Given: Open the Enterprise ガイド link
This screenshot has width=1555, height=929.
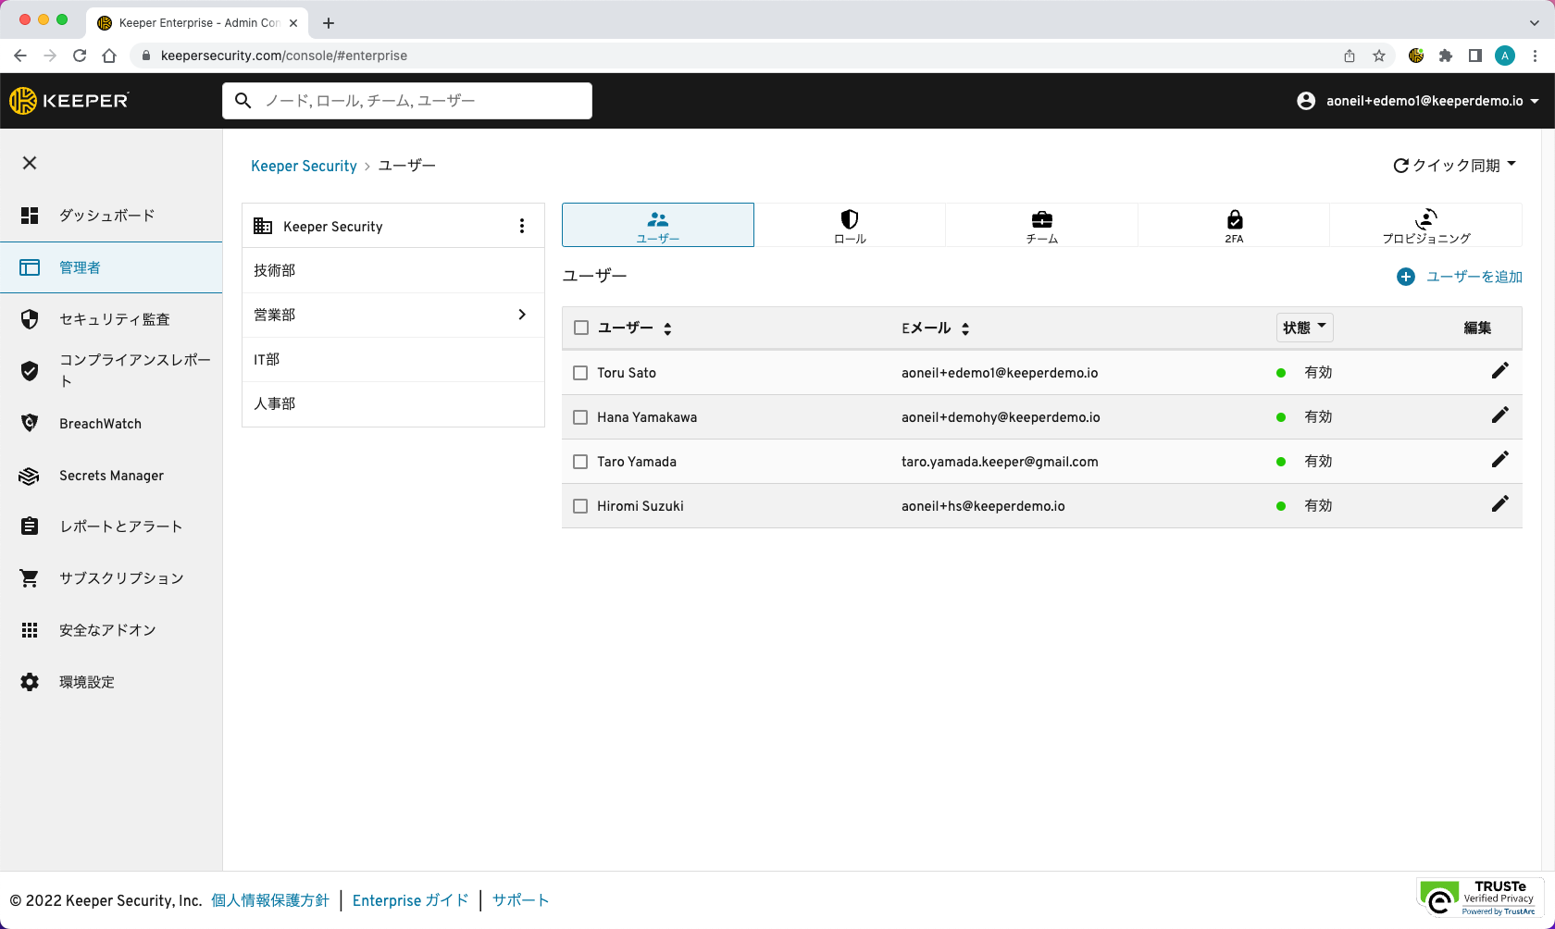Looking at the screenshot, I should (410, 900).
